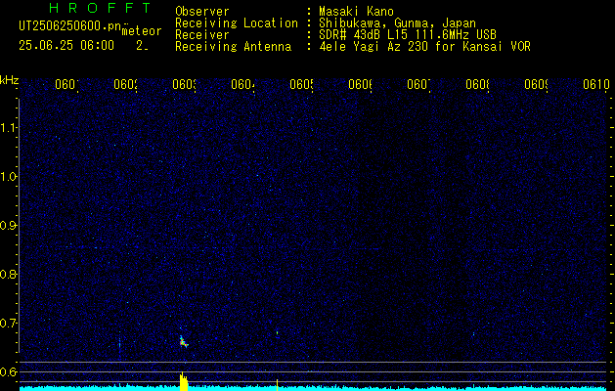Click the receiver text SDR# 43dB L15 111.6MHz USB
Viewport: 615px width, 391px height.
coord(408,35)
